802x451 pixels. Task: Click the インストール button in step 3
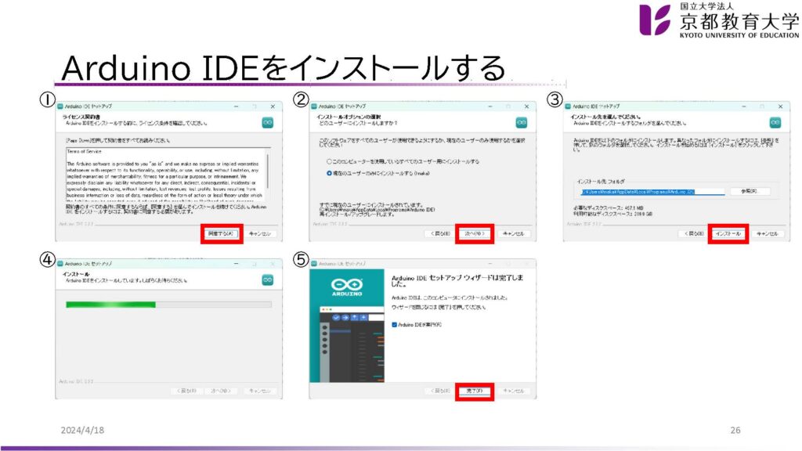click(x=728, y=233)
